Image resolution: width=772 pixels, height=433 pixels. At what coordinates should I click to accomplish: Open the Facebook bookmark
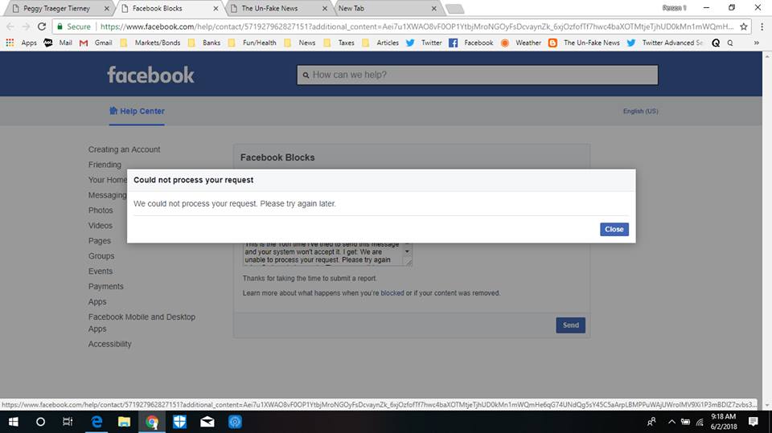tap(471, 43)
